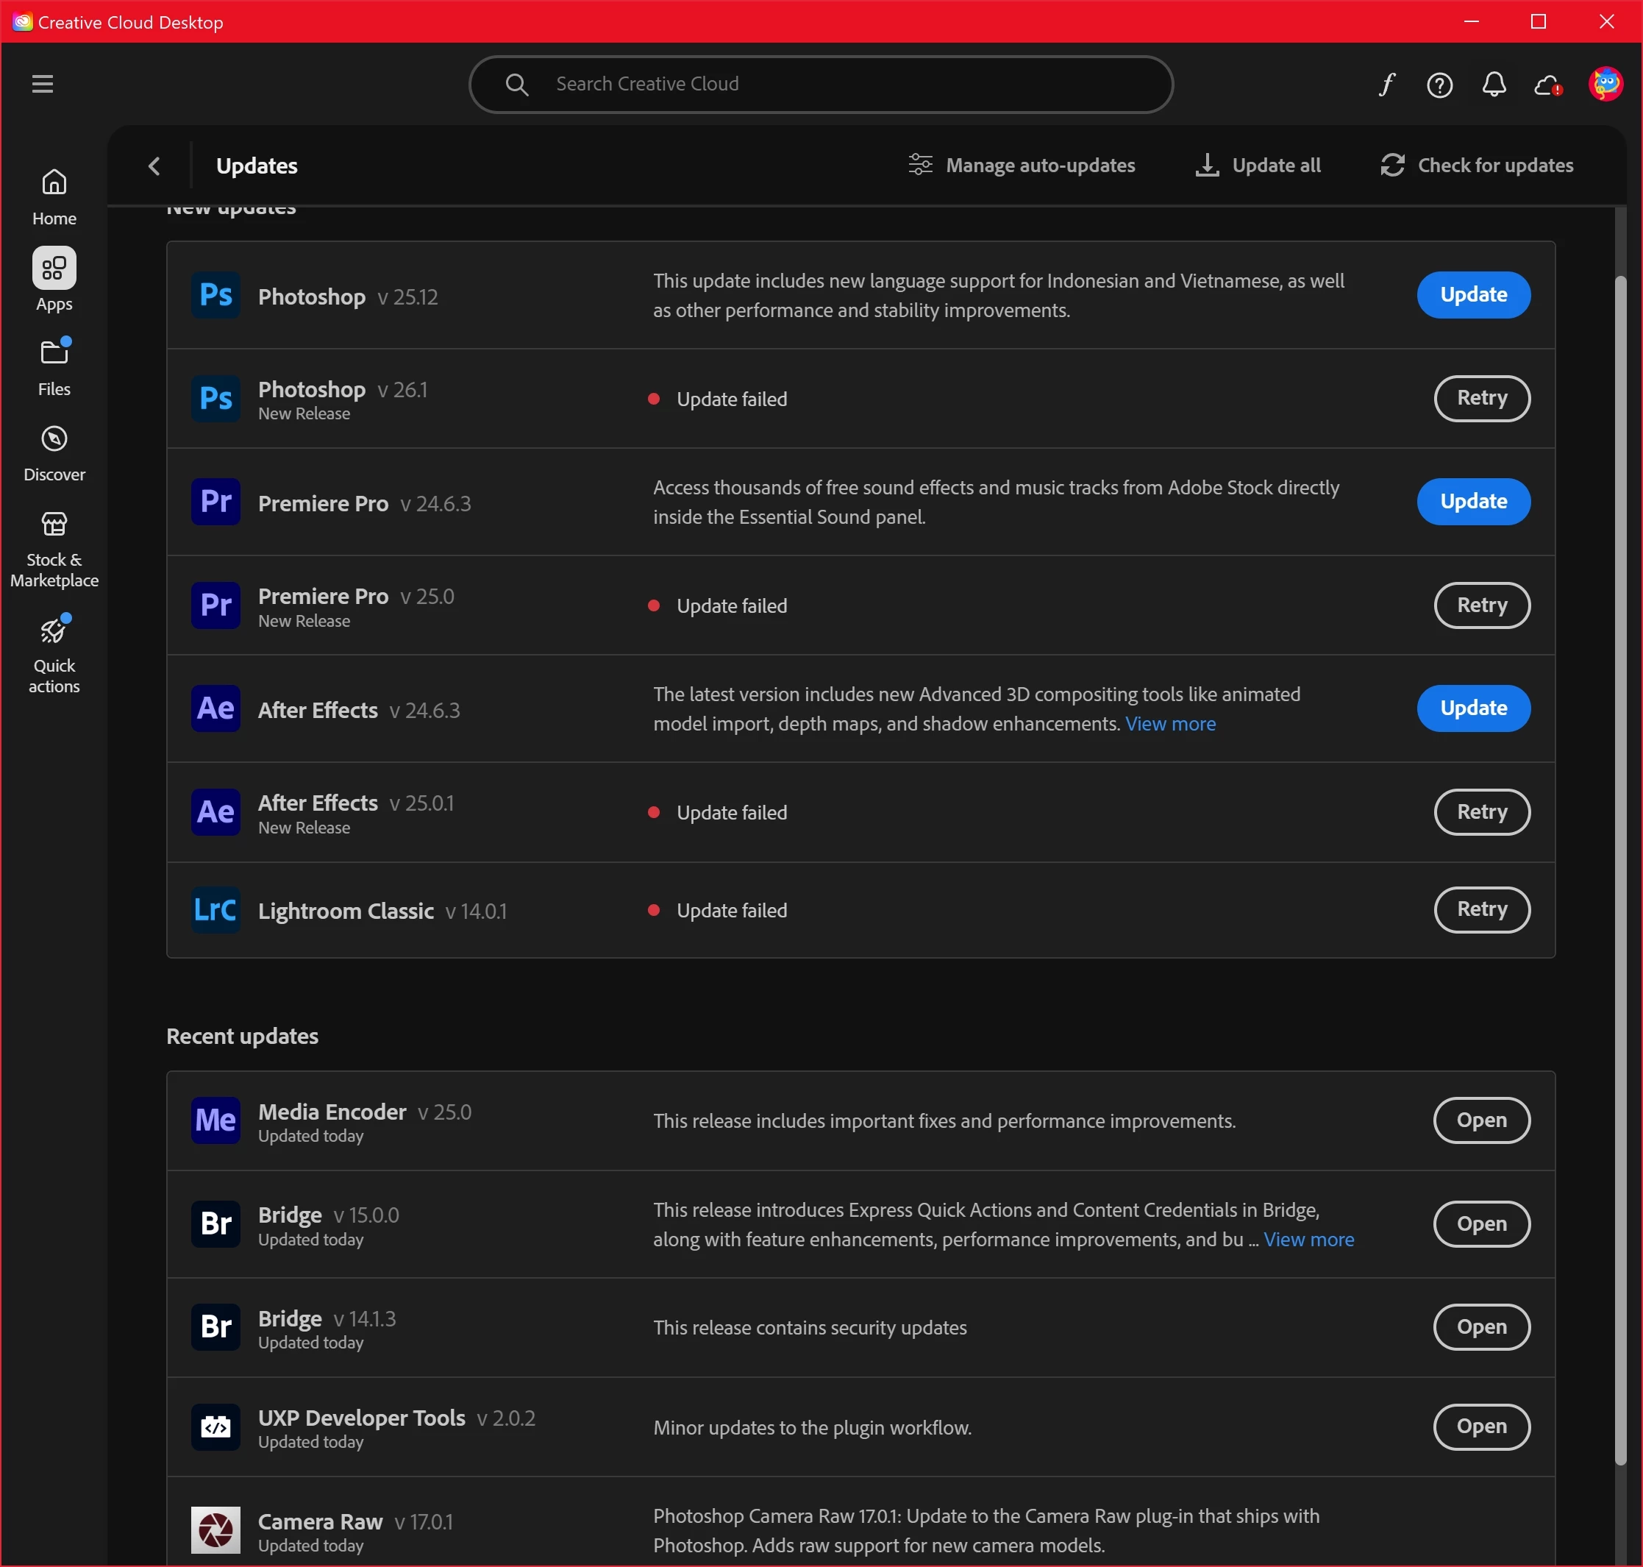Image resolution: width=1643 pixels, height=1567 pixels.
Task: Go to Home in the sidebar
Action: tap(54, 197)
